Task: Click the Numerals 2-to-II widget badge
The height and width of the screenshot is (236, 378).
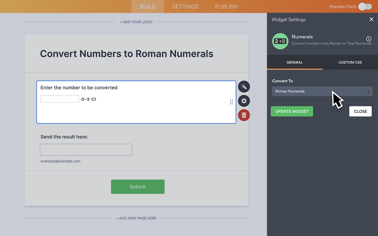Action: tap(280, 41)
